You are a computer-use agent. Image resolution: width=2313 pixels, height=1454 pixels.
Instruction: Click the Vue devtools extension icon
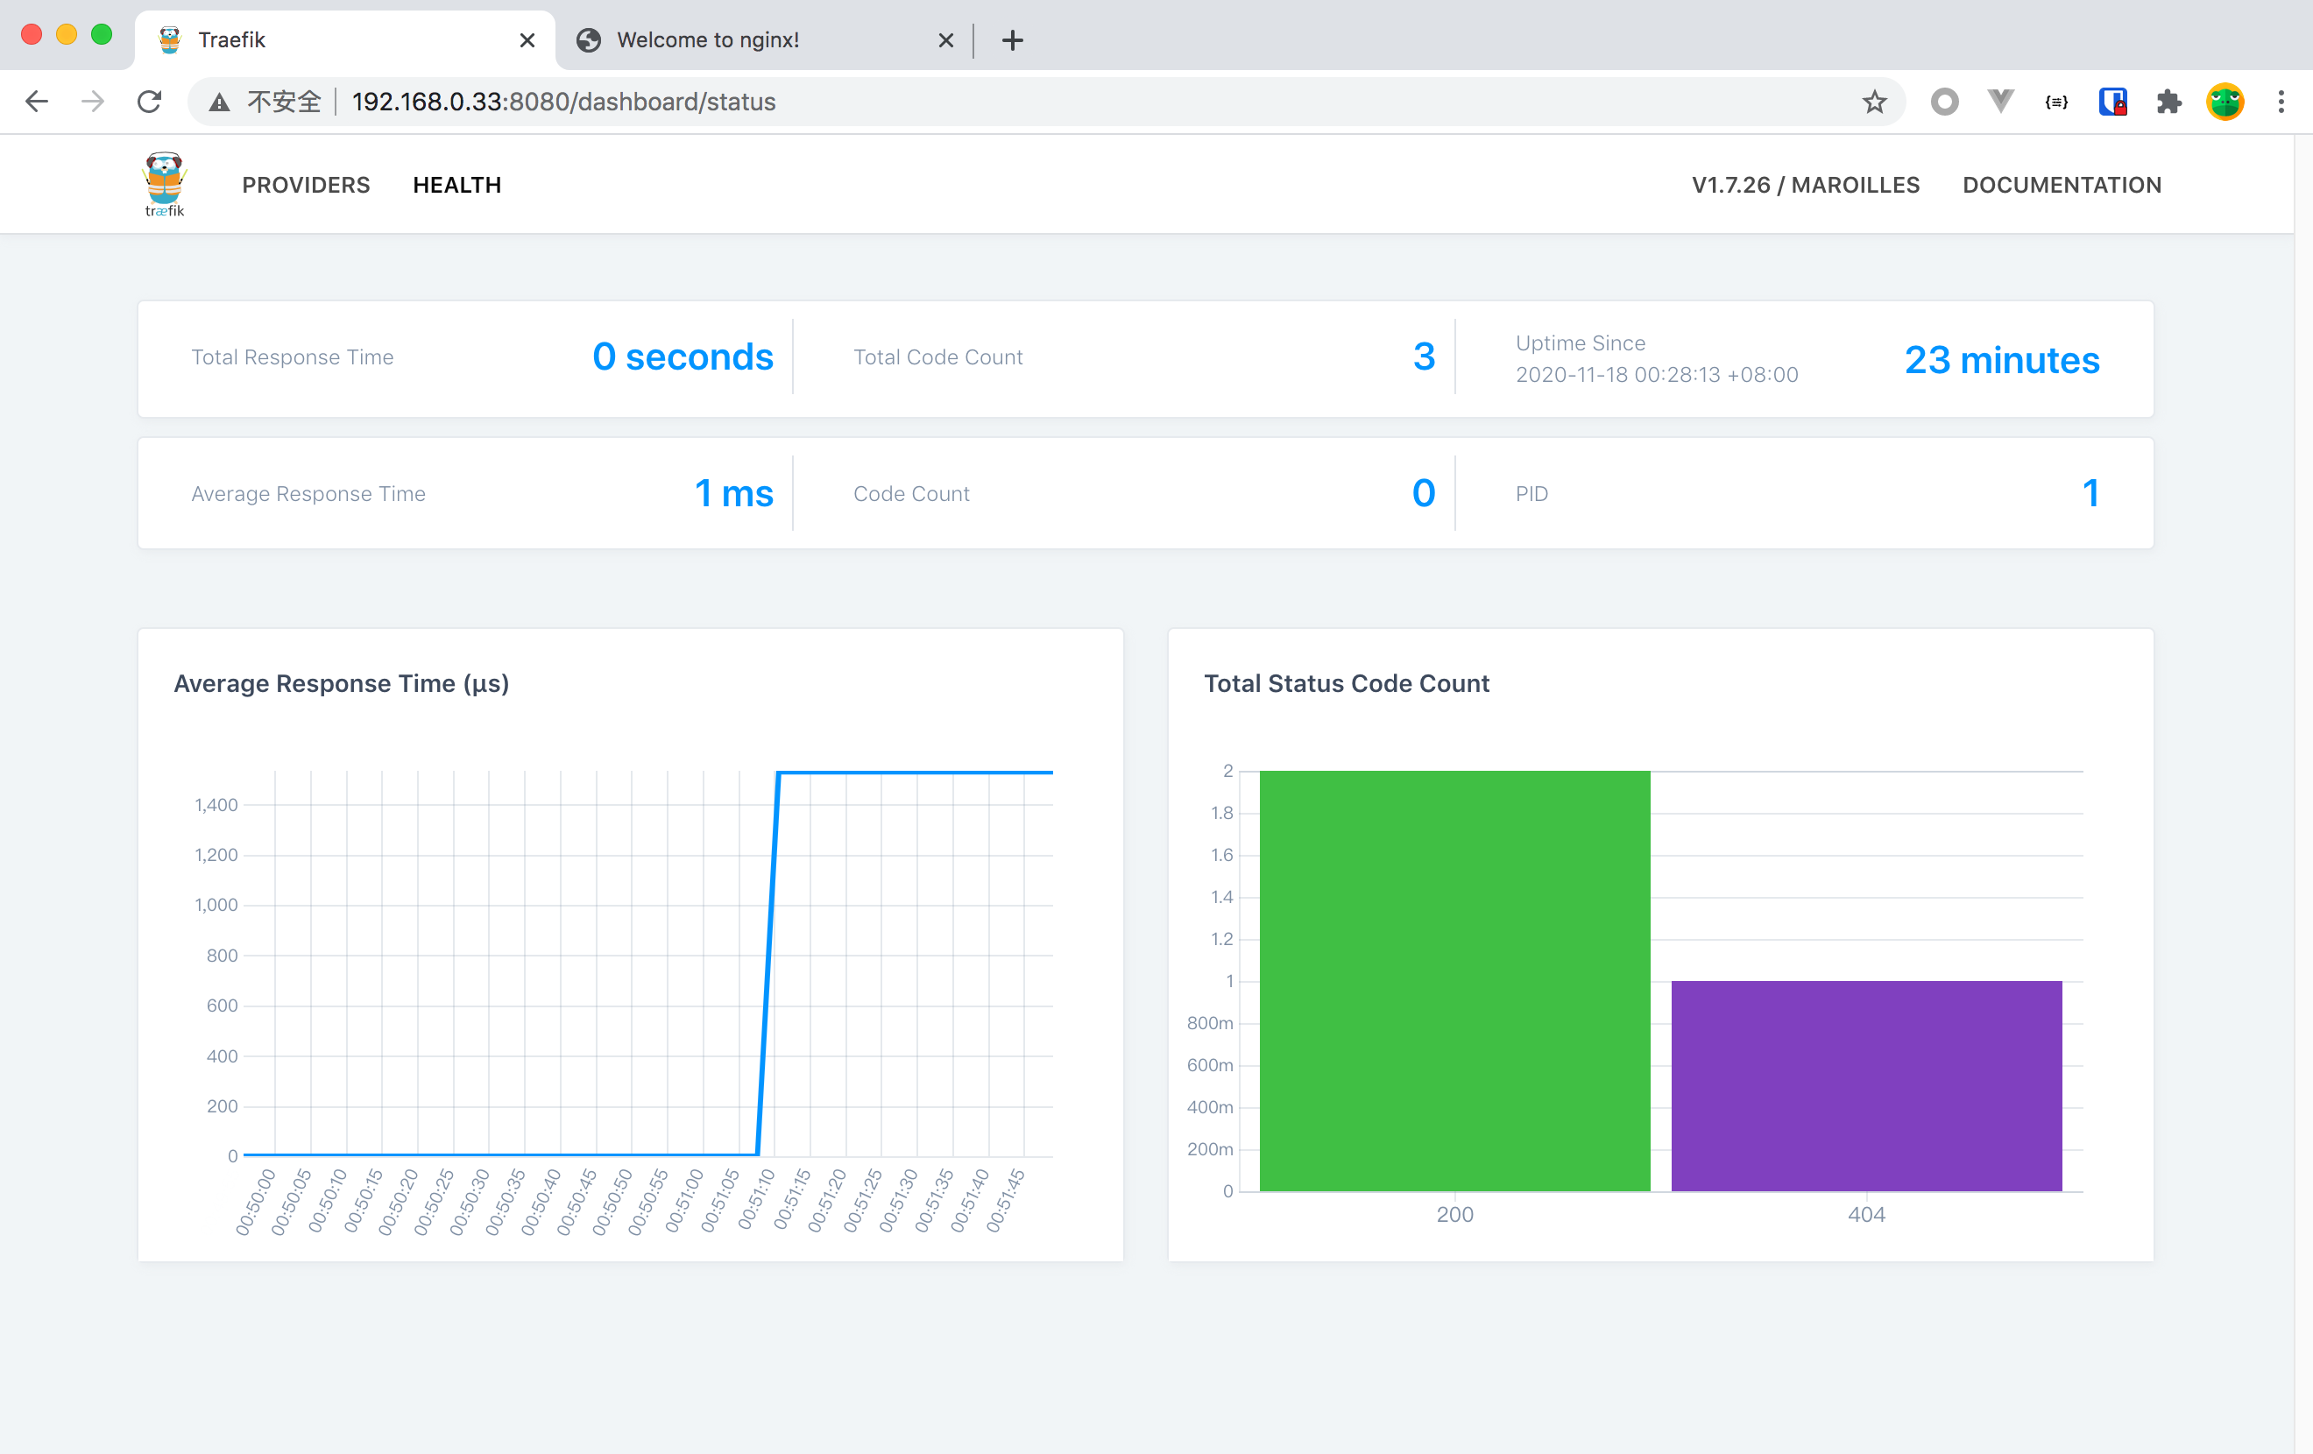2000,102
